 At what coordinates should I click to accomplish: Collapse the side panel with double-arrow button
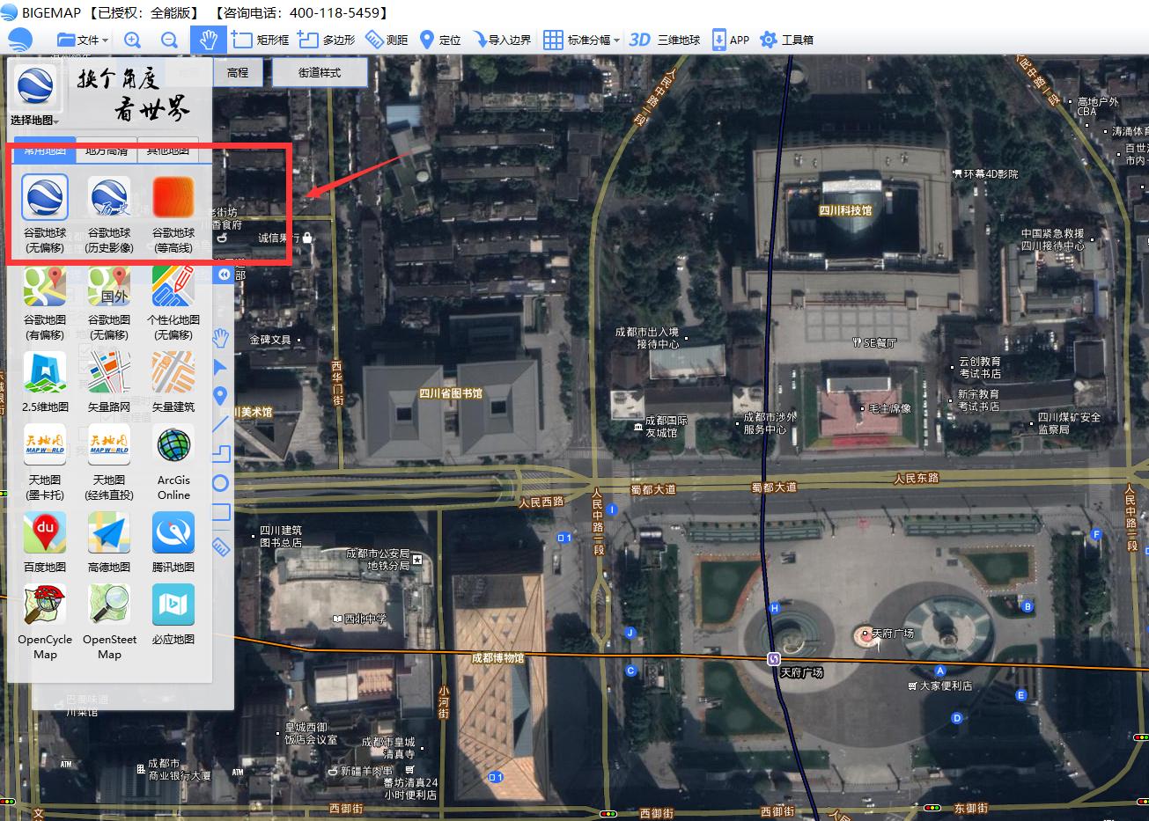pyautogui.click(x=224, y=275)
